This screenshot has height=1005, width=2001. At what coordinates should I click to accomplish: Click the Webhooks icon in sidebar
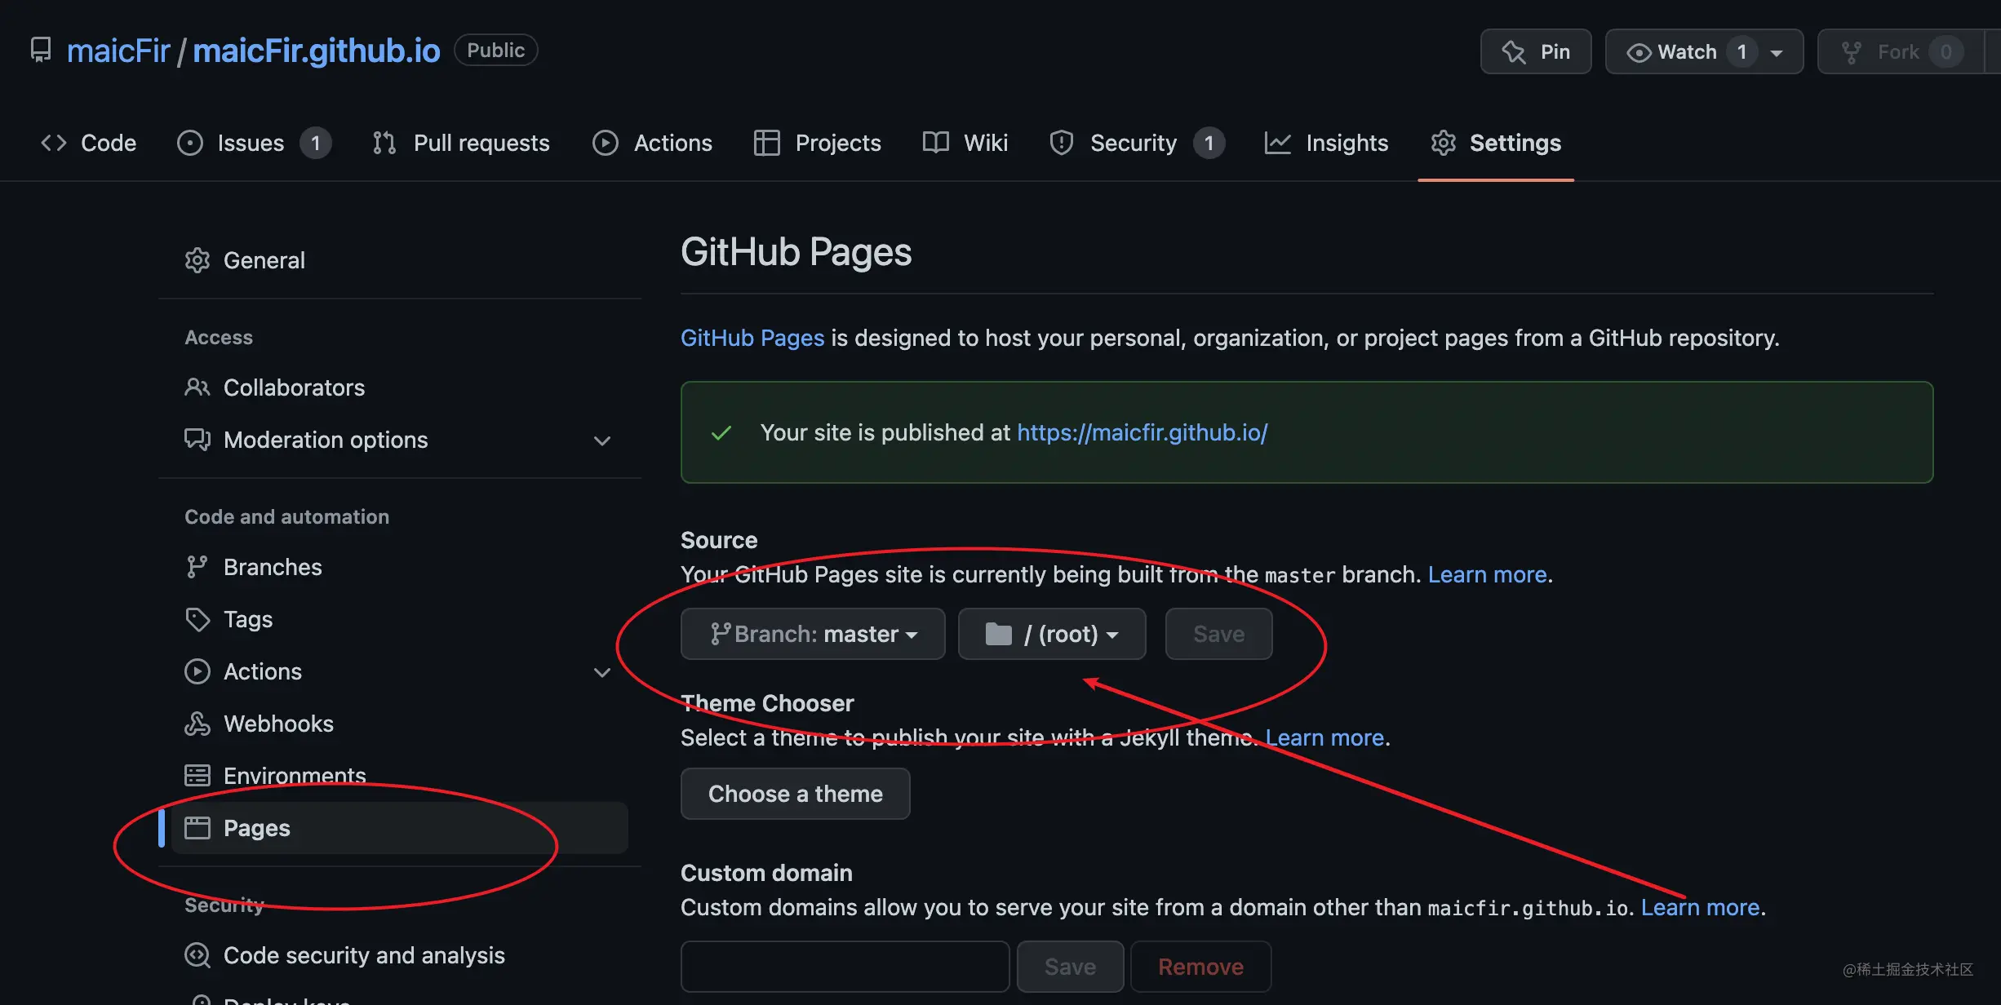click(197, 724)
